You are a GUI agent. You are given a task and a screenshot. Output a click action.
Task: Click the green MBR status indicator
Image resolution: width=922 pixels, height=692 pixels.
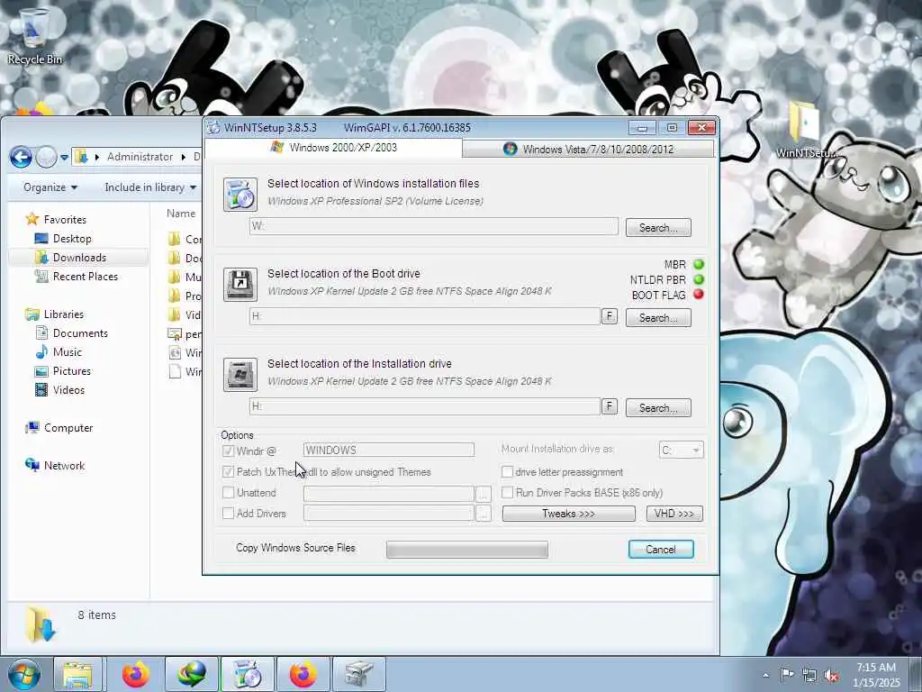pos(699,264)
